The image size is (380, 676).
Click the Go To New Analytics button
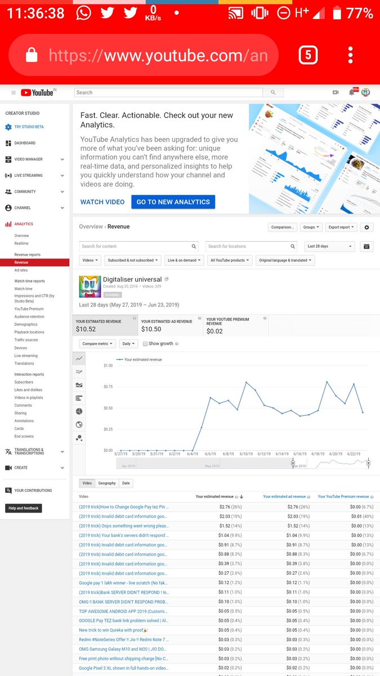coord(173,202)
